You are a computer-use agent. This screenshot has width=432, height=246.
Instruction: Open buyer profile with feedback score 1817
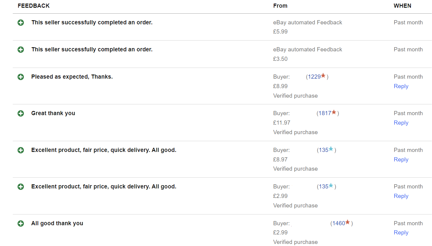(x=325, y=113)
